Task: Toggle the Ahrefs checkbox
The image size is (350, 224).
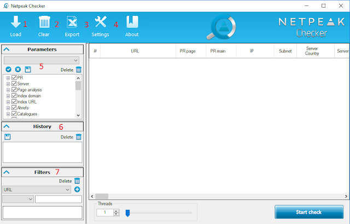Action: click(14, 108)
